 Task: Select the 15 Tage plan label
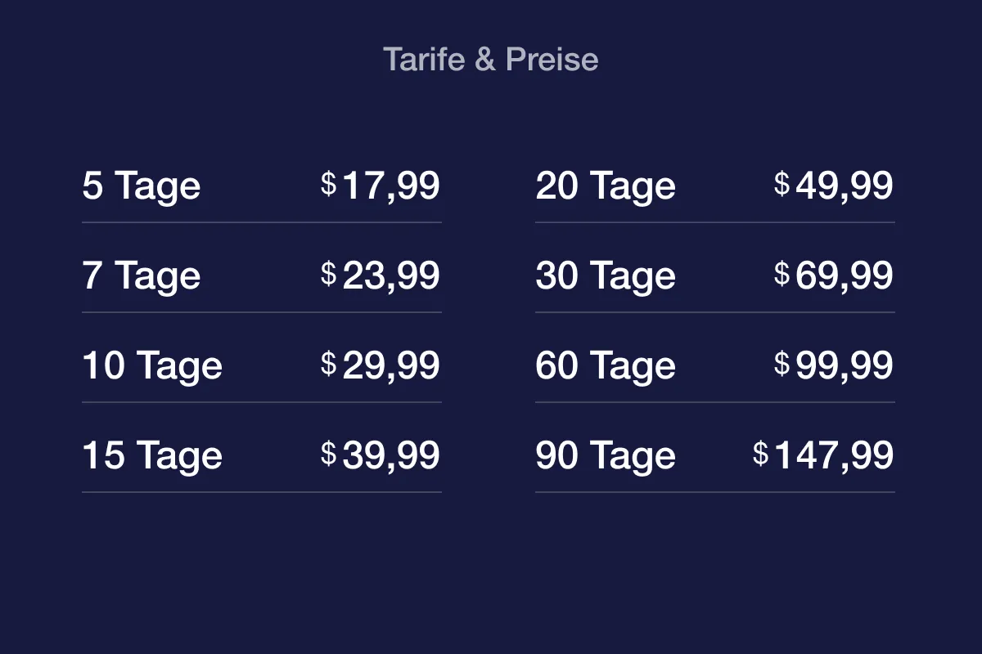[152, 457]
